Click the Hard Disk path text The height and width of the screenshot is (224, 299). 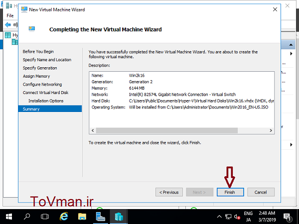point(201,101)
